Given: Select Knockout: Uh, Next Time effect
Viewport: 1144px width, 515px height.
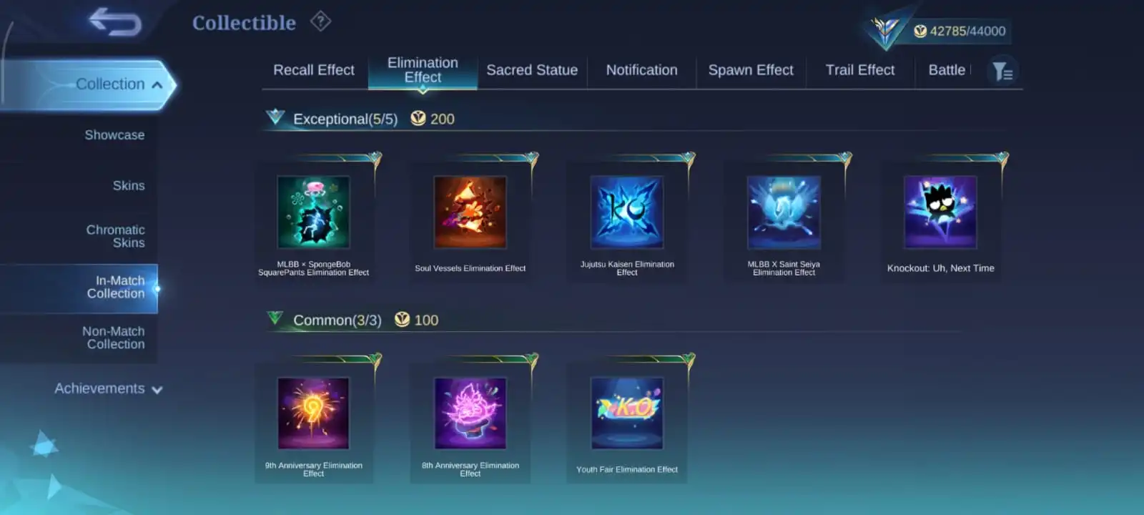Looking at the screenshot, I should [940, 212].
